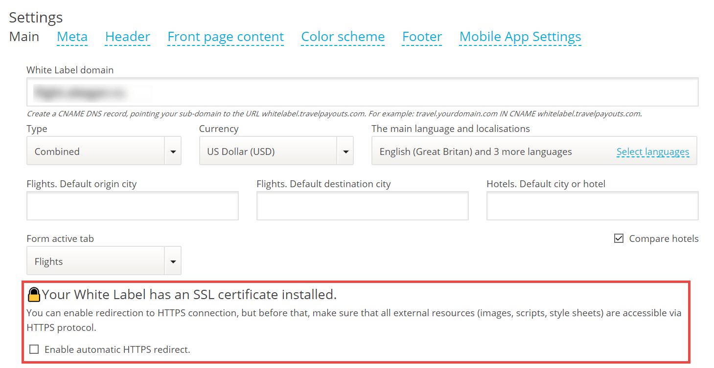Click the Flights default destination city field
714x368 pixels.
point(362,206)
